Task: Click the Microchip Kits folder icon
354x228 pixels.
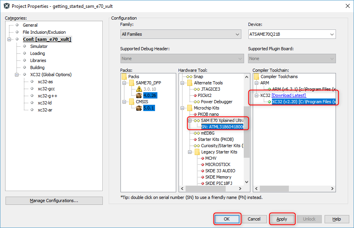Action: [x=189, y=108]
